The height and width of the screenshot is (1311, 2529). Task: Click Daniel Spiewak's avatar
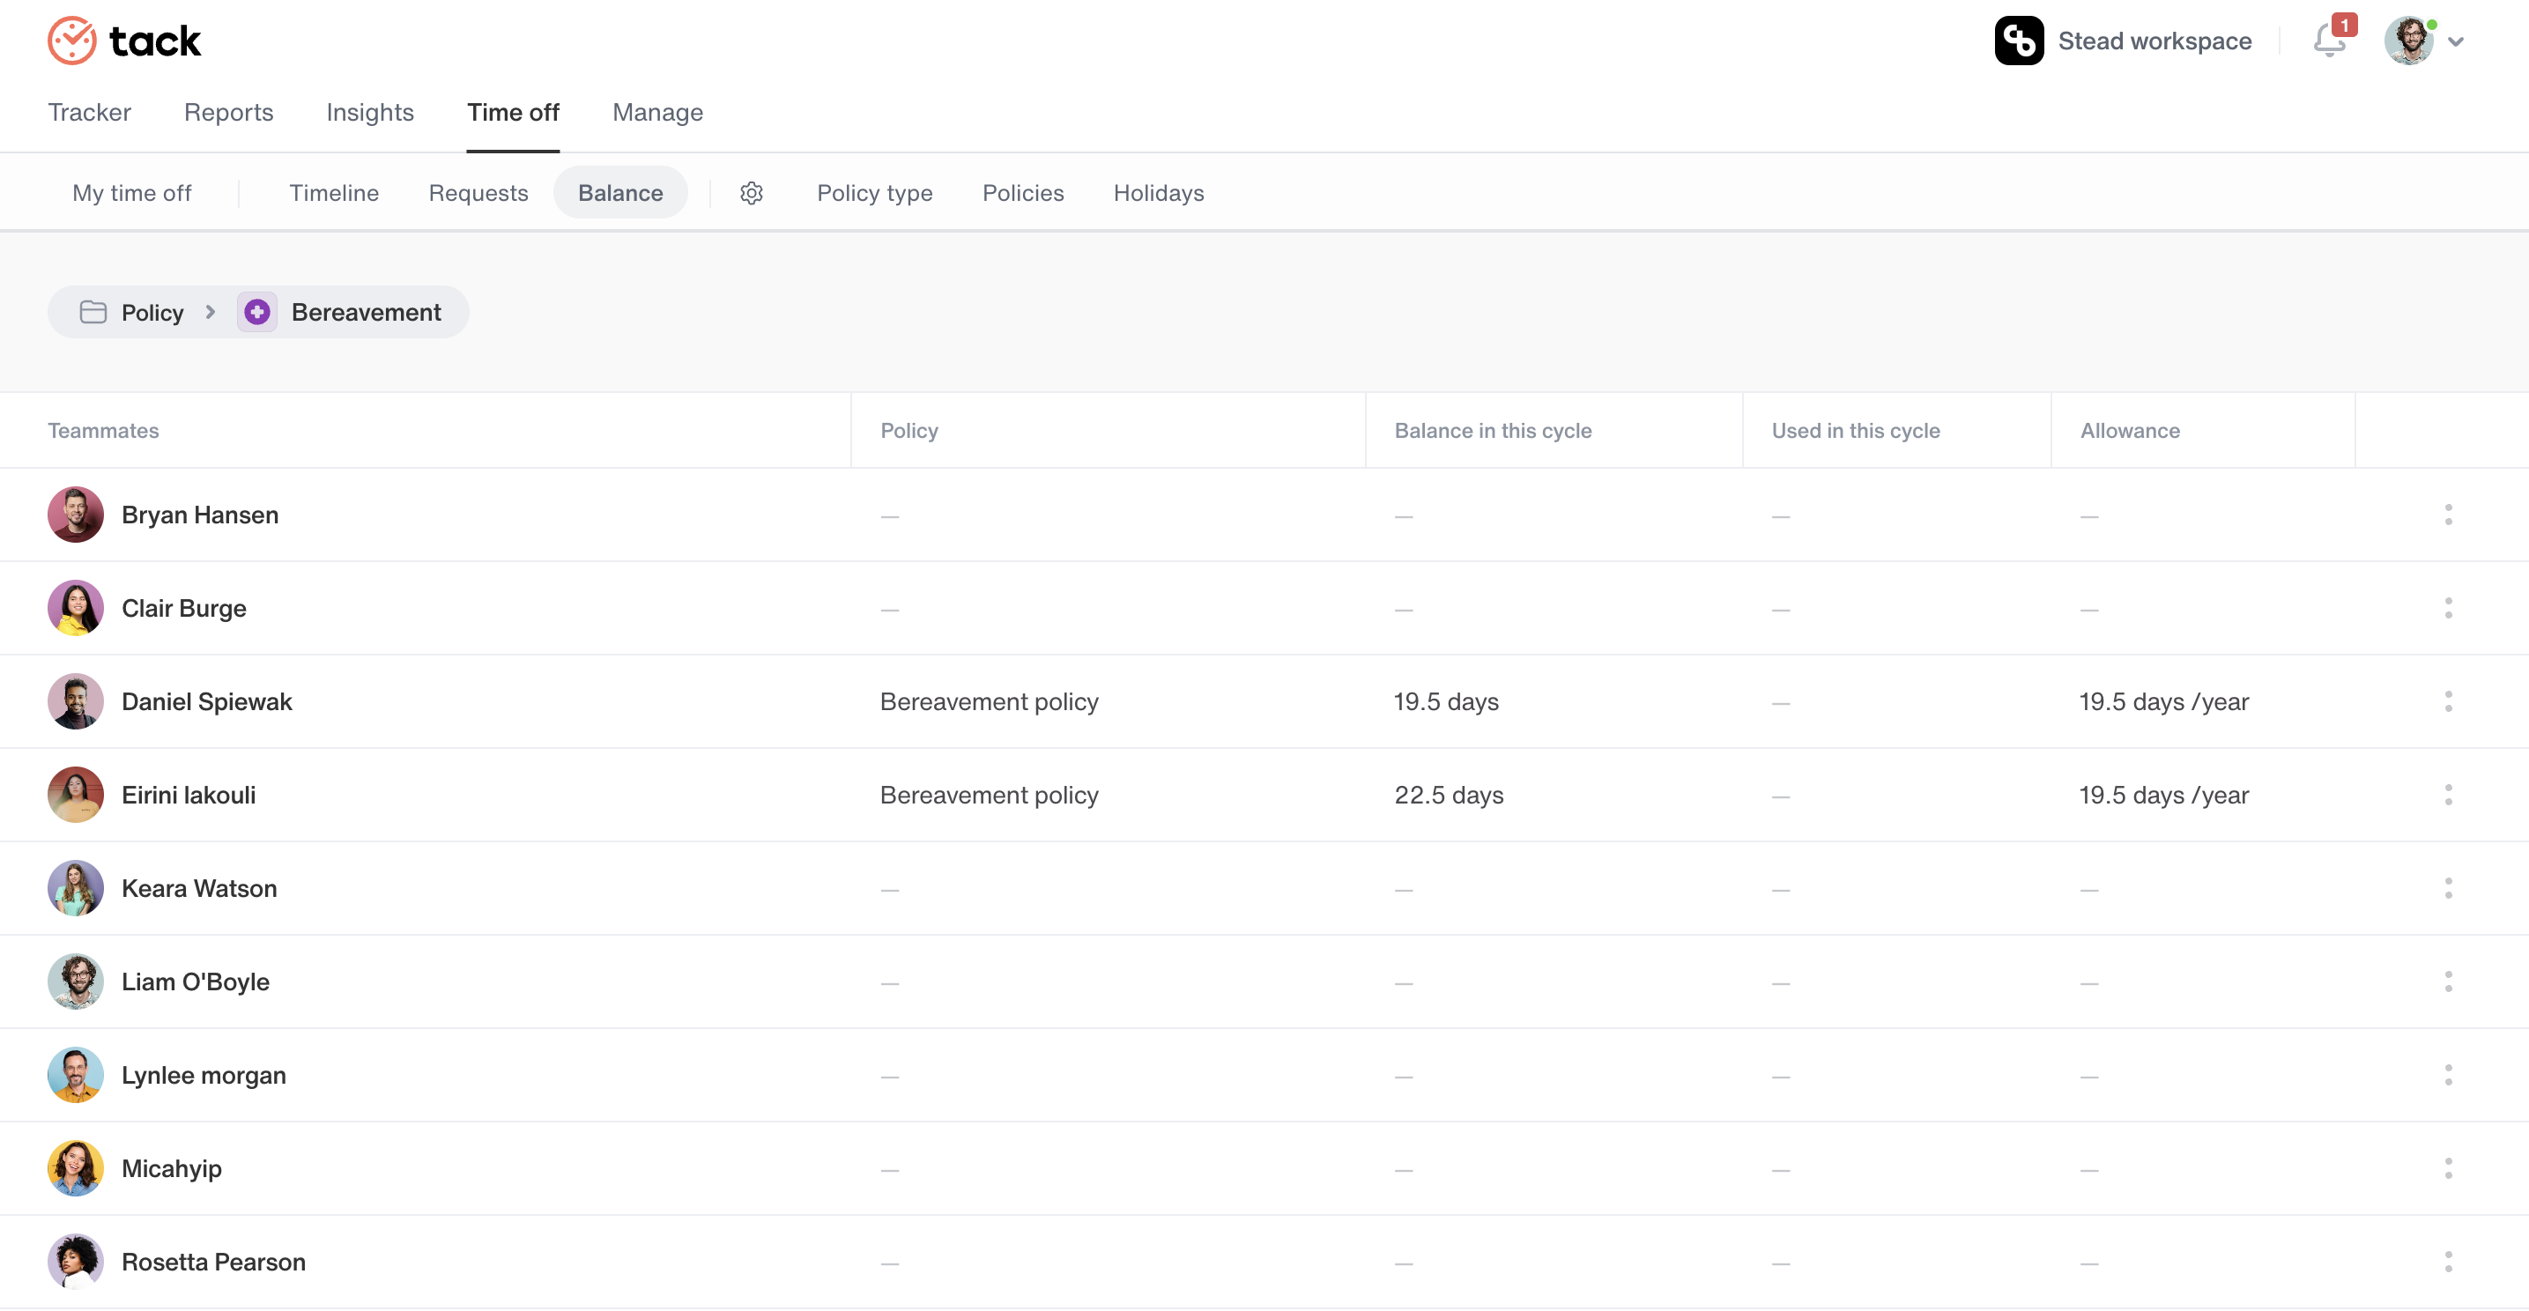point(76,701)
